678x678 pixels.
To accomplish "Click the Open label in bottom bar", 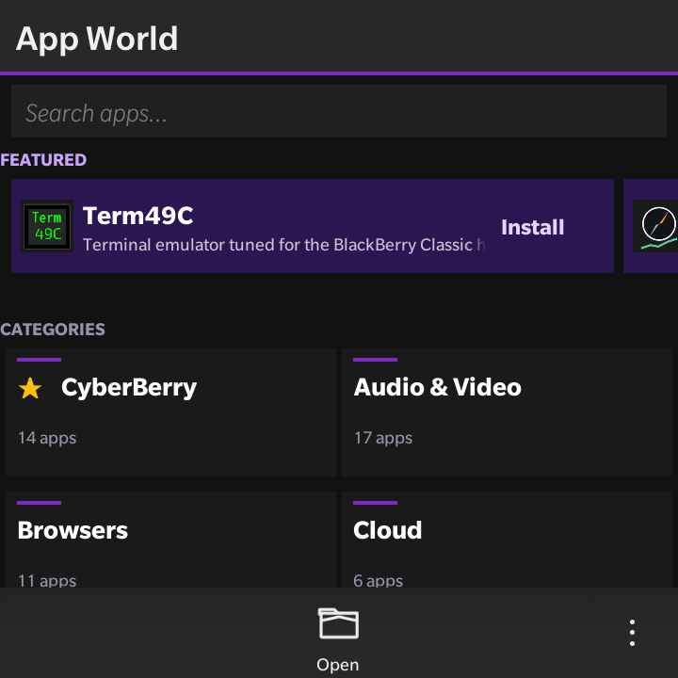I will (338, 665).
